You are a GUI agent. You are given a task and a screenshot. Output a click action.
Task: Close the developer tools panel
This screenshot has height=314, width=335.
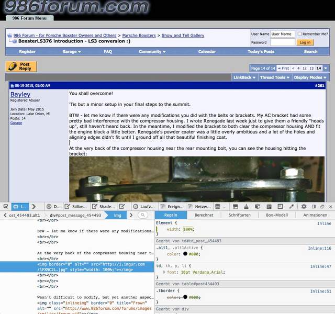click(330, 207)
